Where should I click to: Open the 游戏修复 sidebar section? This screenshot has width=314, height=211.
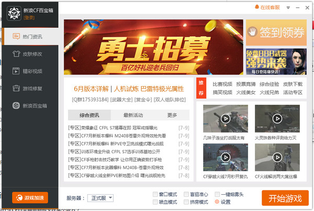tap(30, 88)
